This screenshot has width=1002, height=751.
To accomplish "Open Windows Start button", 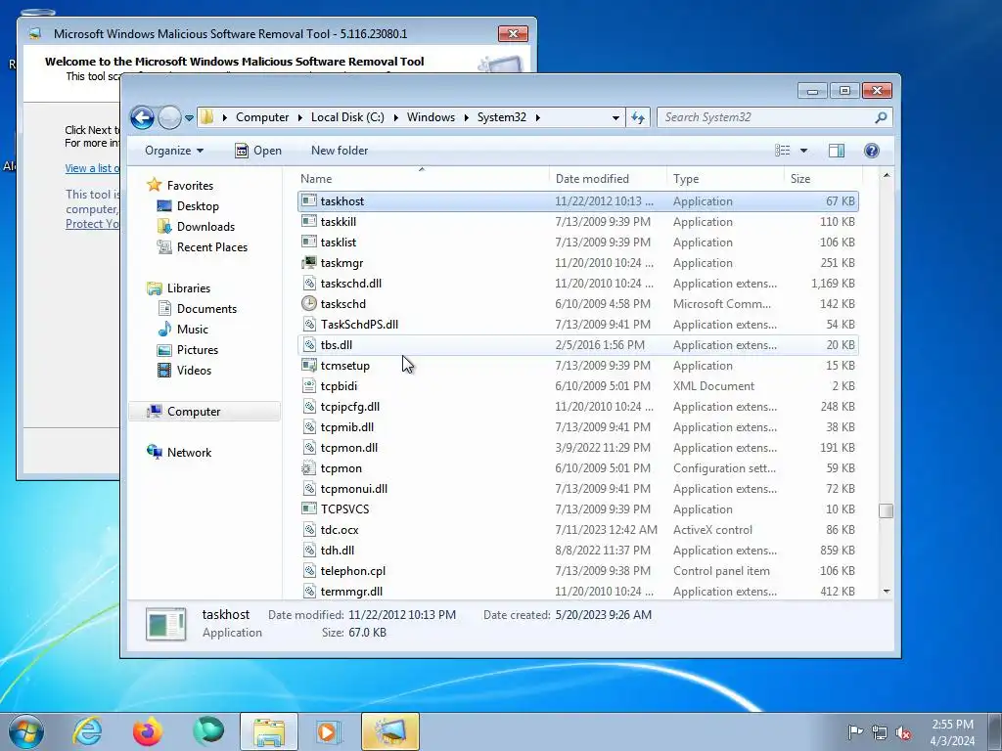I will [x=26, y=731].
